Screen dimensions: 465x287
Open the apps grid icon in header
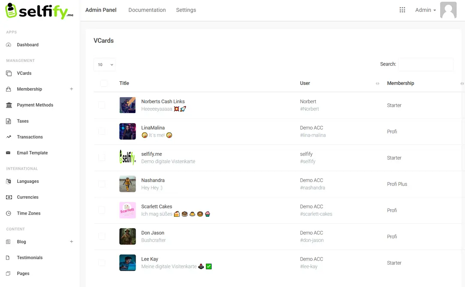[402, 10]
